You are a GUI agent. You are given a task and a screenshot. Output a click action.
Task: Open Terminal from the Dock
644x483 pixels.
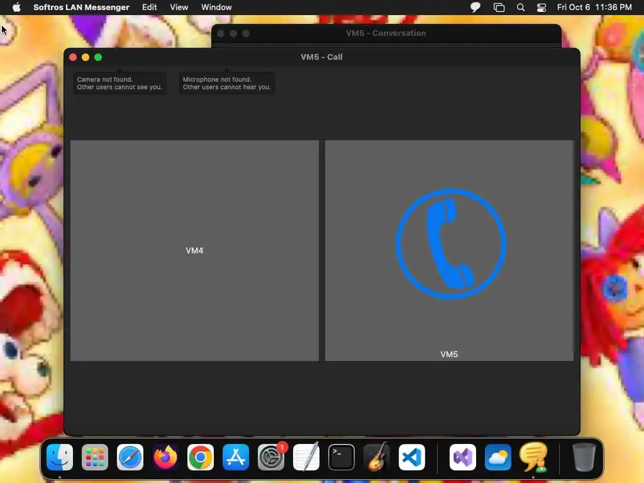(x=341, y=457)
